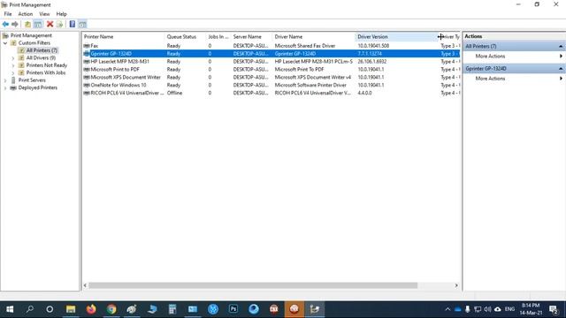
Task: Click the printer icon of HP LaserJet row
Action: [x=87, y=62]
